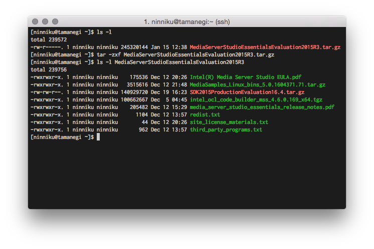Viewport: 374px width, 249px height.
Task: Click the site_license_materials.txt filename
Action: click(x=229, y=122)
